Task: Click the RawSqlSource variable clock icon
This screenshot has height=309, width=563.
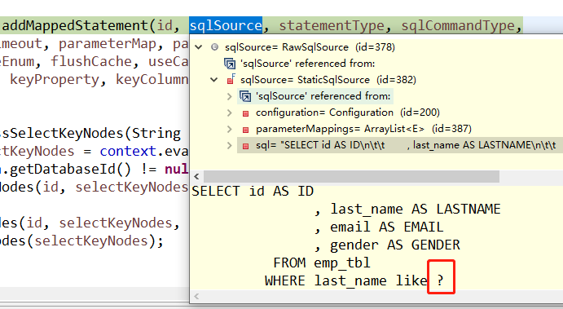Action: [214, 47]
